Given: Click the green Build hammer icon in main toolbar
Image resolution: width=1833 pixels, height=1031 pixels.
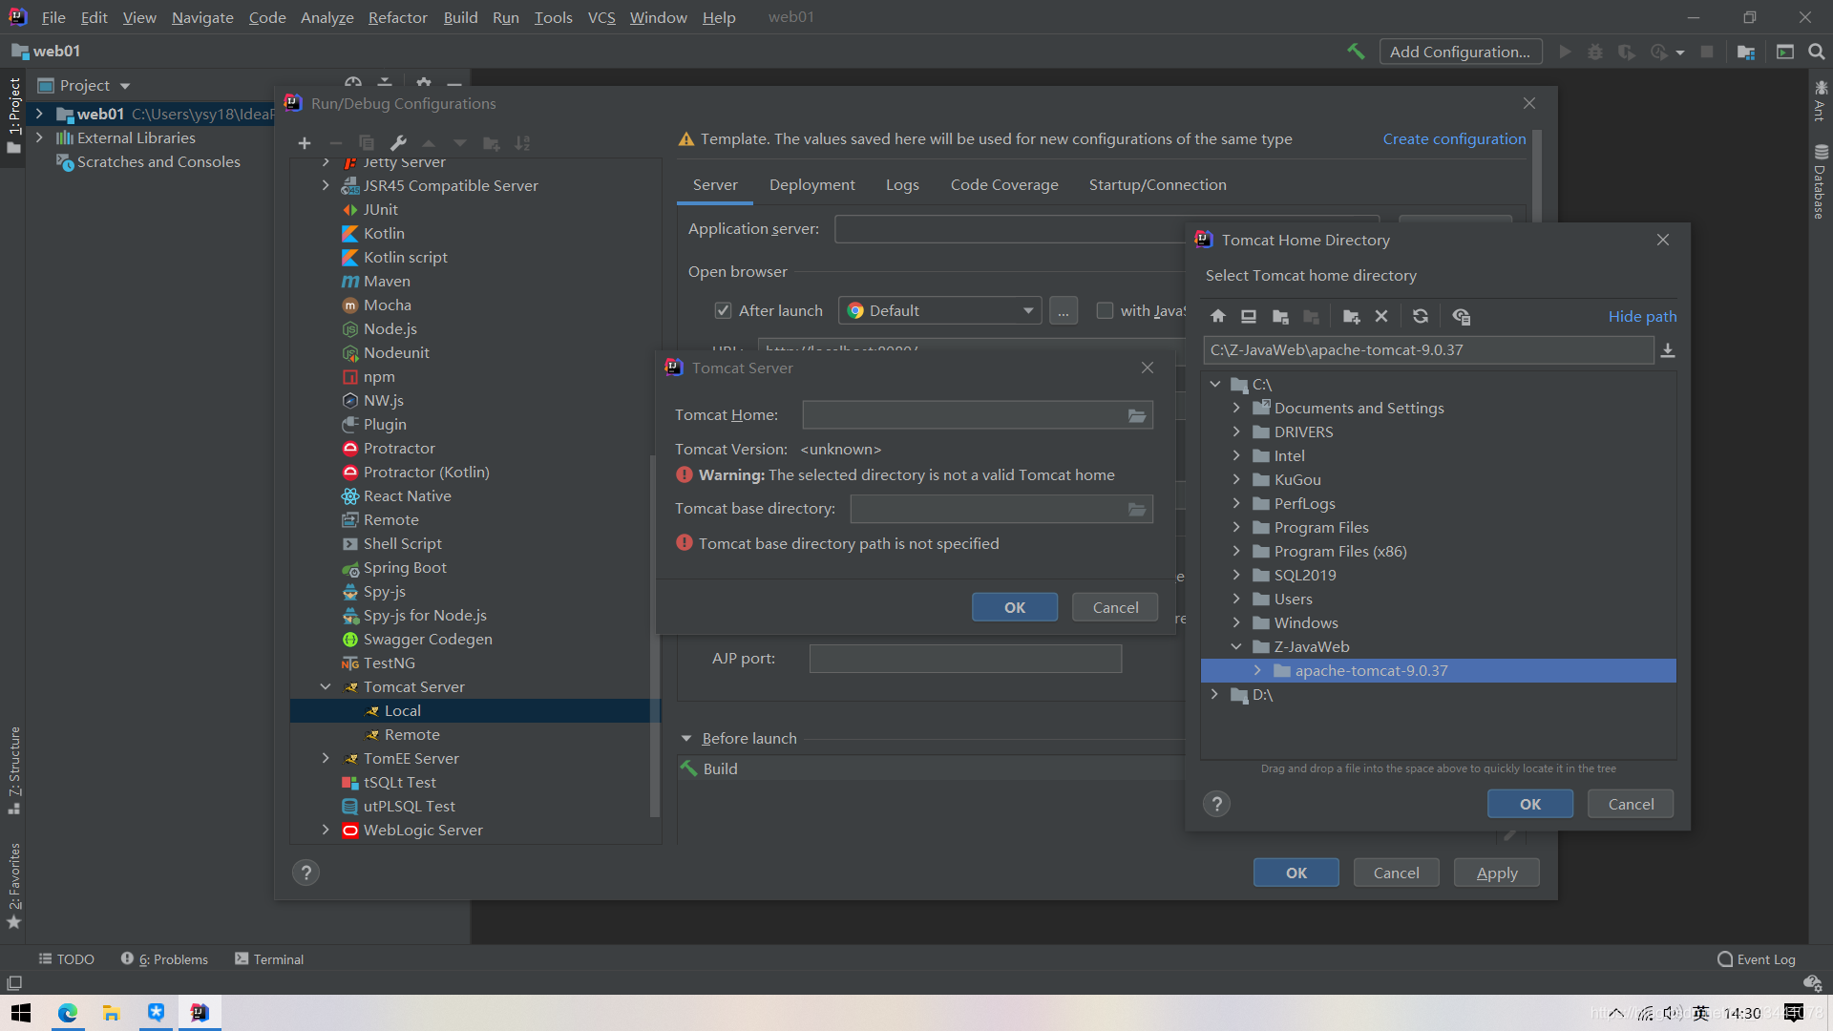Looking at the screenshot, I should 1356,52.
